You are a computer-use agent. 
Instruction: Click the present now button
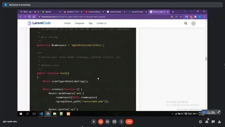click(114, 122)
